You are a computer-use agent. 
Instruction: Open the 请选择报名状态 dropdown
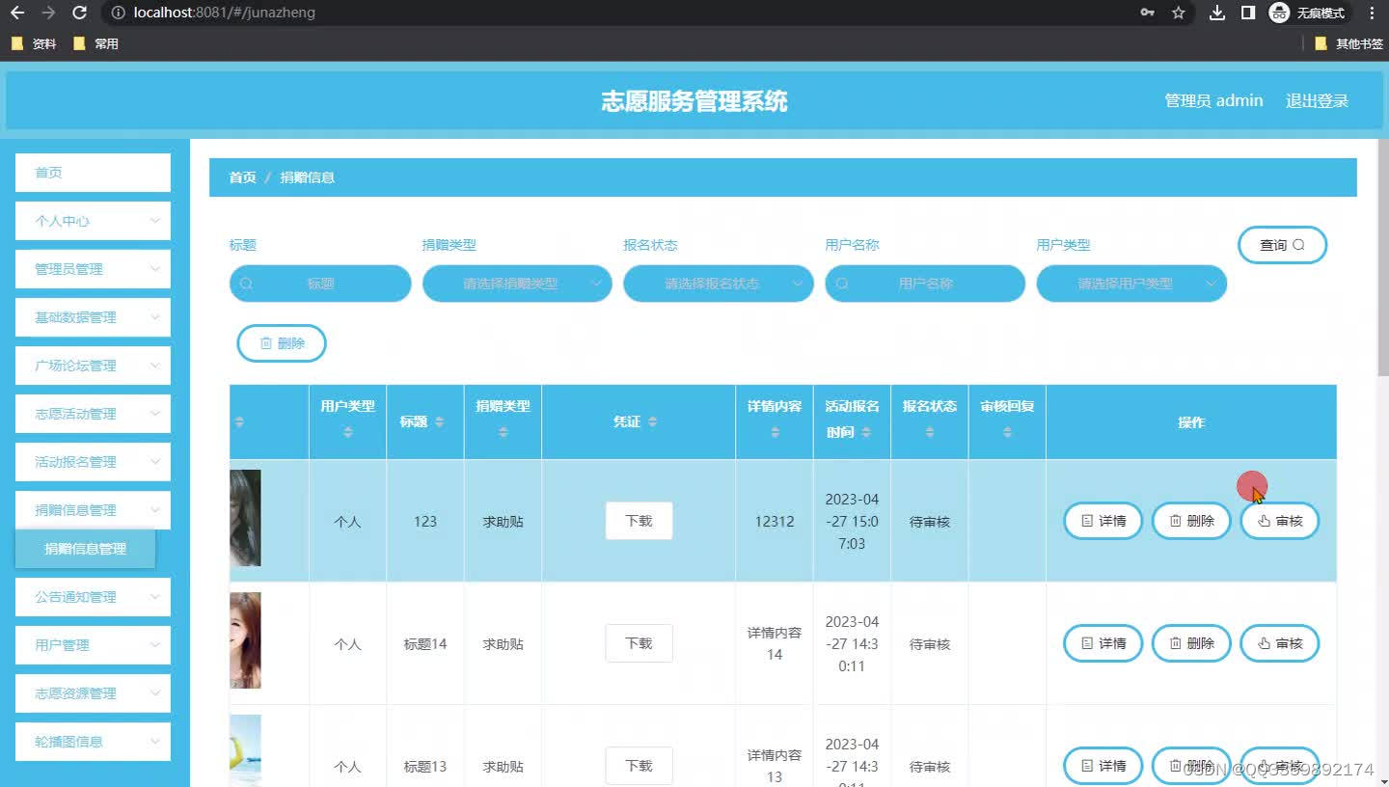(719, 284)
